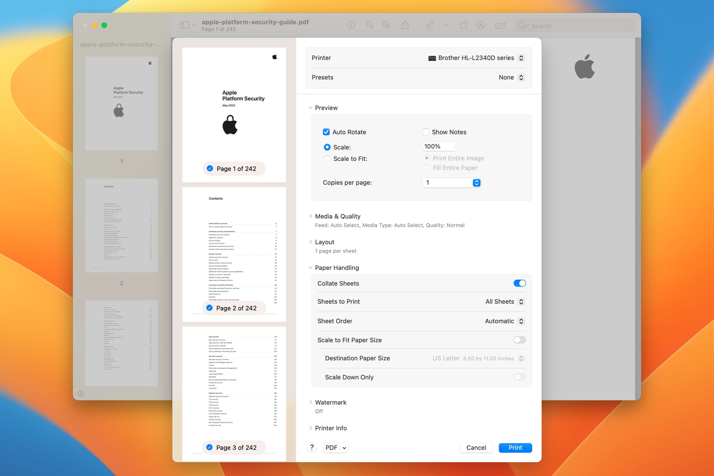Open the PDF export menu
Screen dimensions: 714x476
click(335, 448)
